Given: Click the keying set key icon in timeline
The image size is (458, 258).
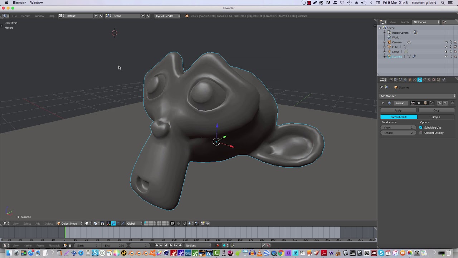Looking at the screenshot, I should (233, 245).
